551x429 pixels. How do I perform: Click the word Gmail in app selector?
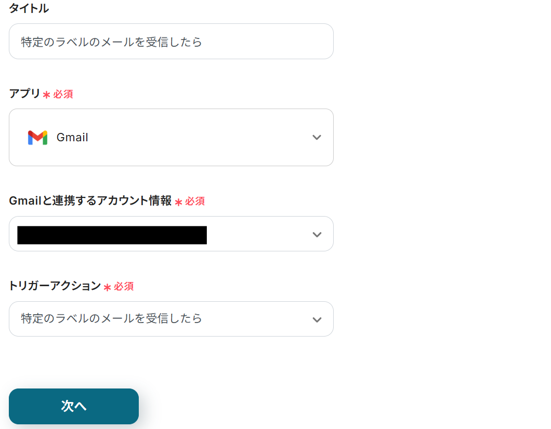(x=72, y=138)
